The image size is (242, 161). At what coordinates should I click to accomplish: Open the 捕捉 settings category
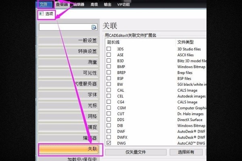coord(68,127)
